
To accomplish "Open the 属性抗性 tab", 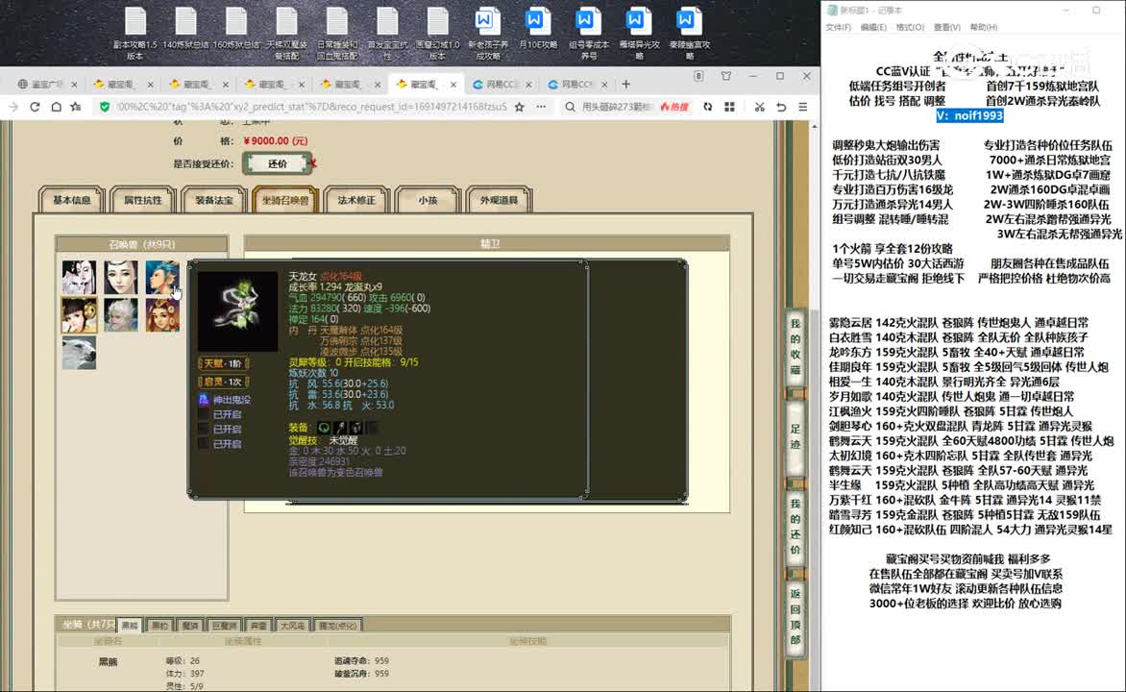I will (x=143, y=201).
